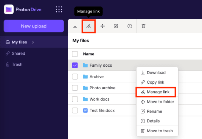Open Details via toolbar info icon
This screenshot has width=202, height=139.
click(x=130, y=26)
